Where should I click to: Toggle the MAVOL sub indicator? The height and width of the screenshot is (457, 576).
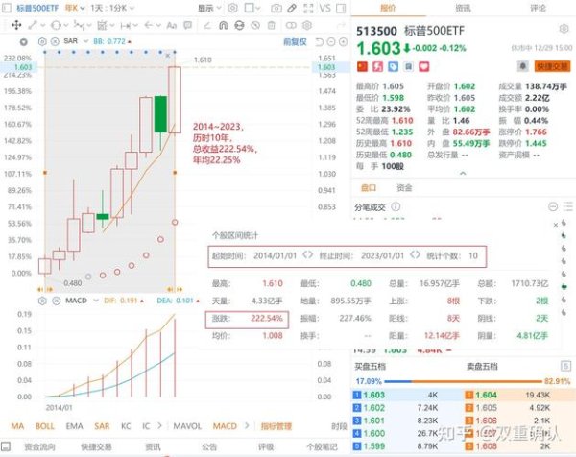[x=187, y=426]
